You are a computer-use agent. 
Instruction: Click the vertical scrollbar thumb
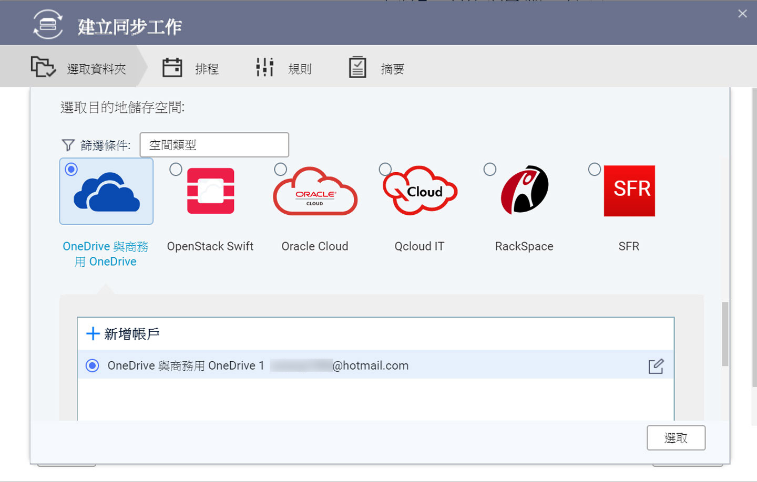(725, 334)
